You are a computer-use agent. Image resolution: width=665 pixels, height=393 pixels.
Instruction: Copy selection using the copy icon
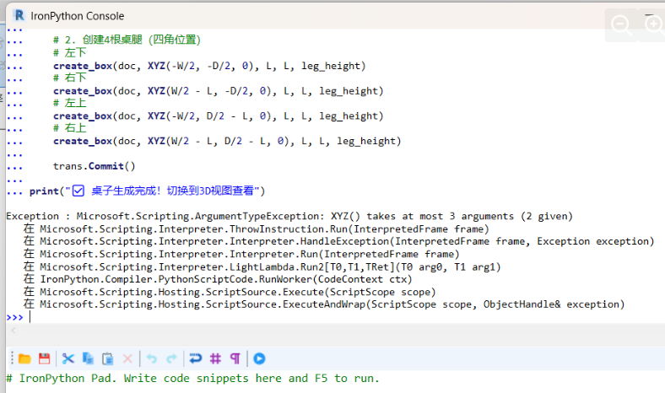88,358
